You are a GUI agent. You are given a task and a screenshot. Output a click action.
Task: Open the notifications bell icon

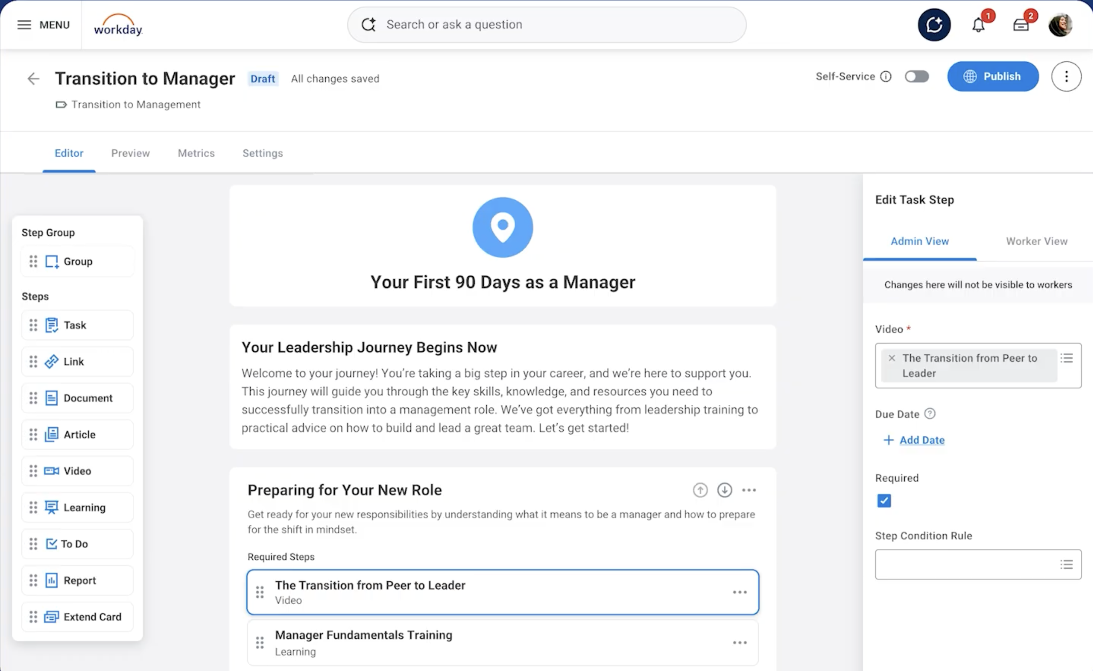[978, 25]
